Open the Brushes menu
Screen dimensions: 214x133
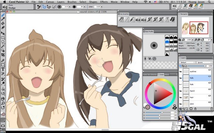click(72, 2)
